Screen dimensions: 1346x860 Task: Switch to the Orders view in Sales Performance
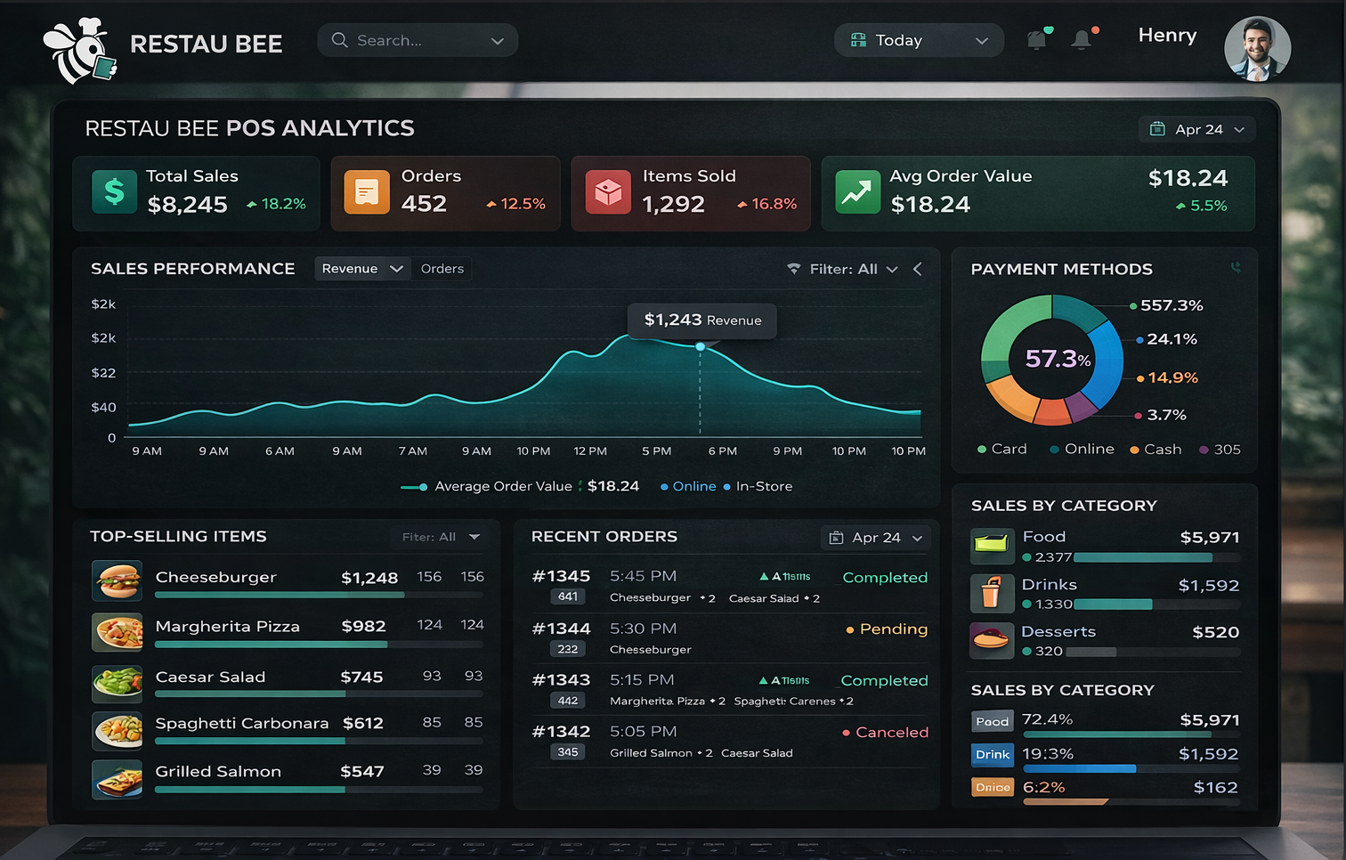coord(442,268)
